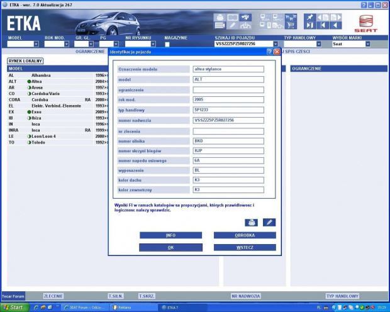Click the DEPOT connection icon

[278, 18]
